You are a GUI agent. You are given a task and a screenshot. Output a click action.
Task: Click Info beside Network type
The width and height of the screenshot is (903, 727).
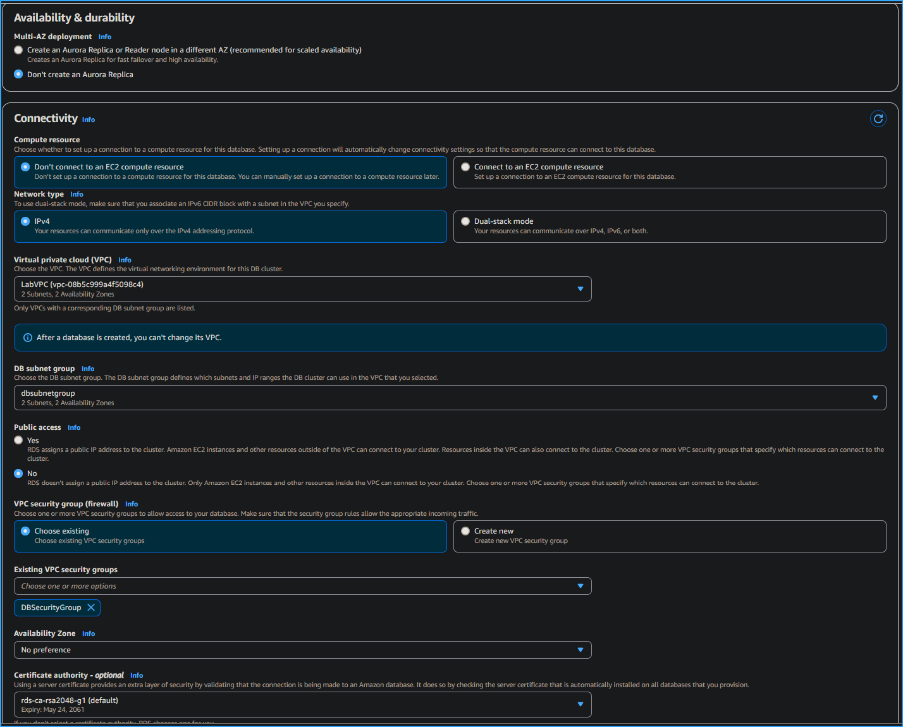pos(77,194)
